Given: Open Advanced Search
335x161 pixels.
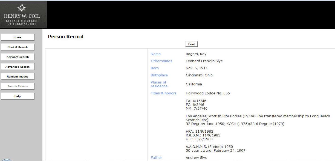Looking at the screenshot, I should (18, 67).
